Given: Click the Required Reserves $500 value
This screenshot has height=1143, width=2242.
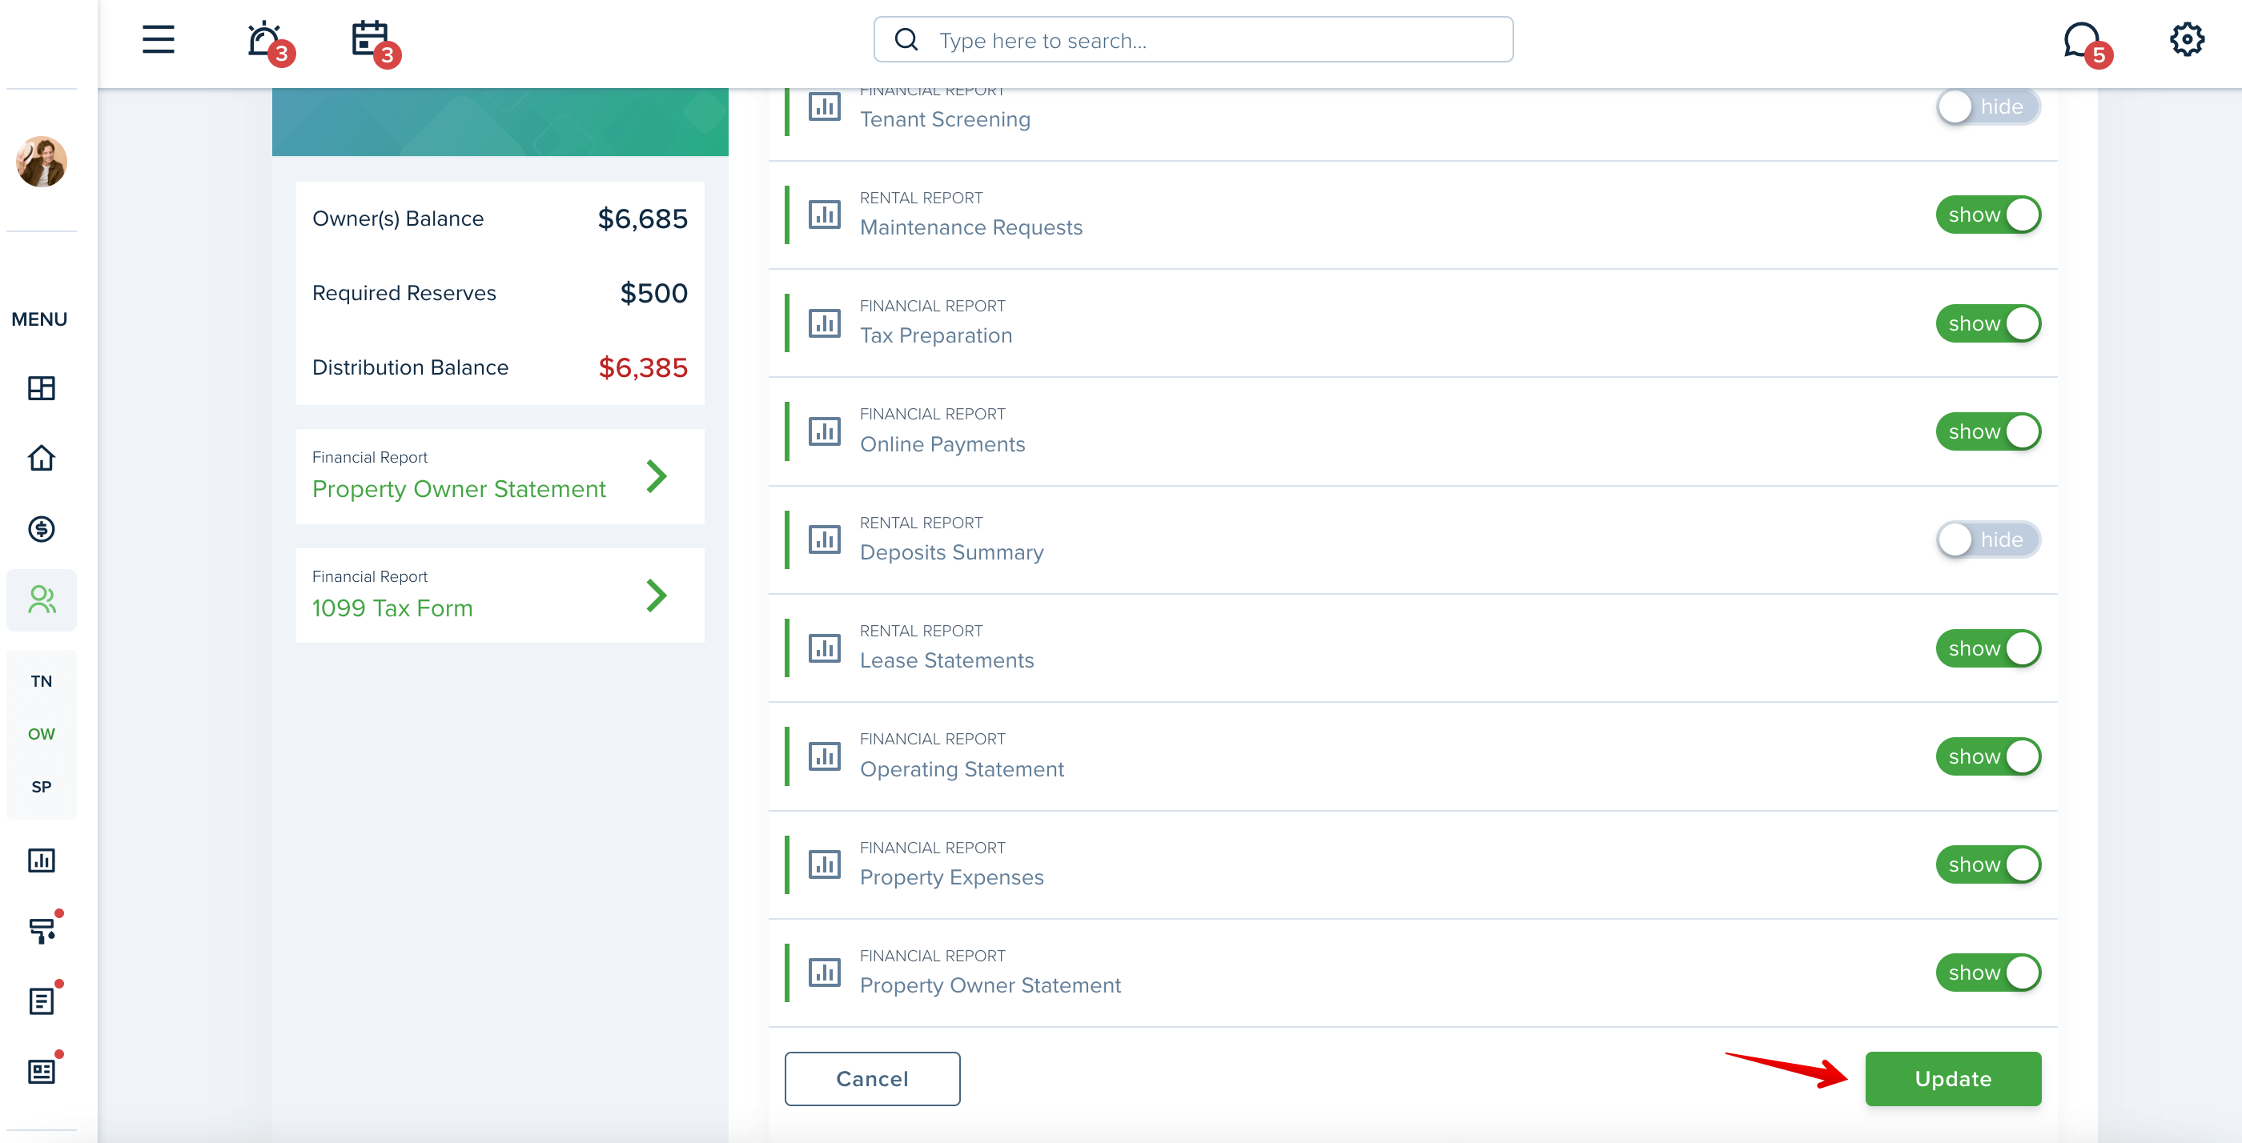Looking at the screenshot, I should coord(653,293).
